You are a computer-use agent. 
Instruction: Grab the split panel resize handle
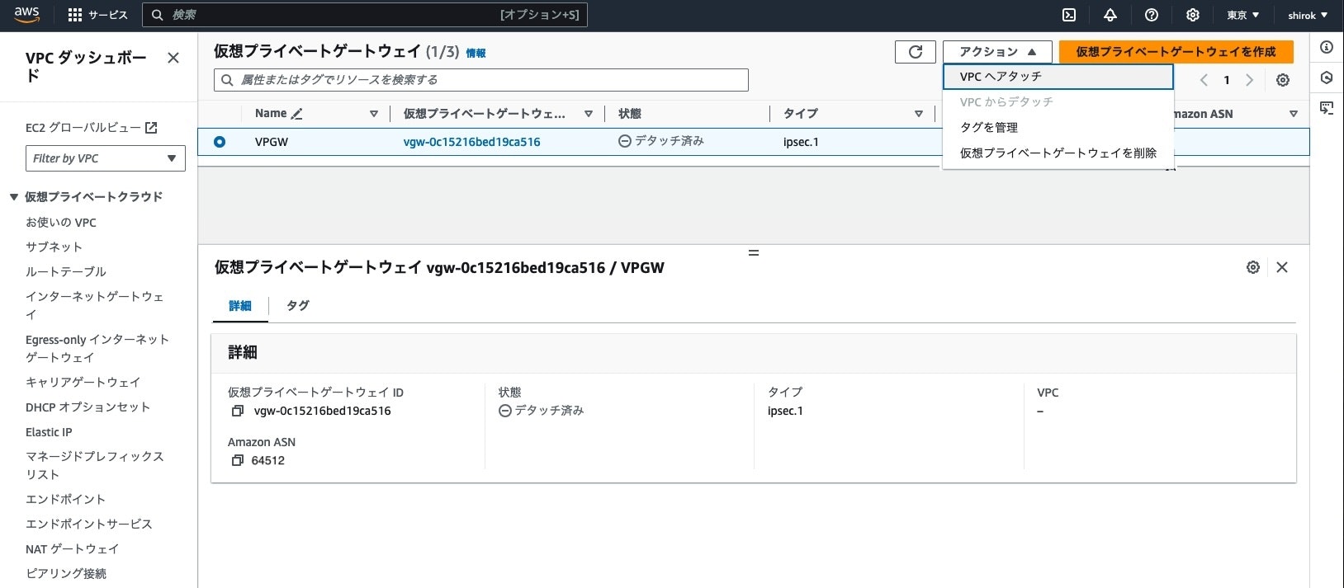[x=754, y=253]
